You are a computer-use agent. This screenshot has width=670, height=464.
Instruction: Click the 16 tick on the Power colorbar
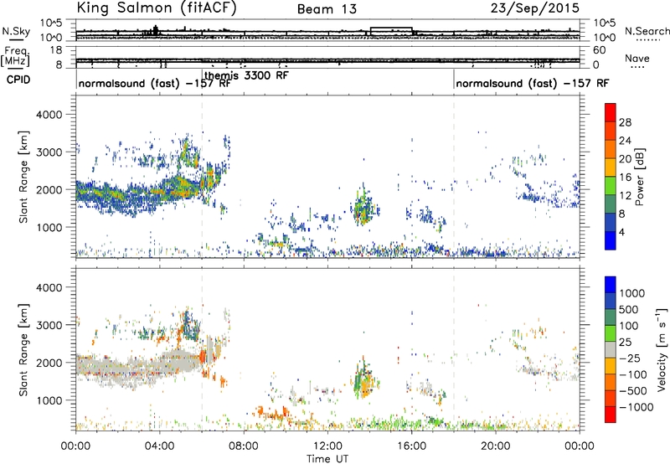pos(625,178)
